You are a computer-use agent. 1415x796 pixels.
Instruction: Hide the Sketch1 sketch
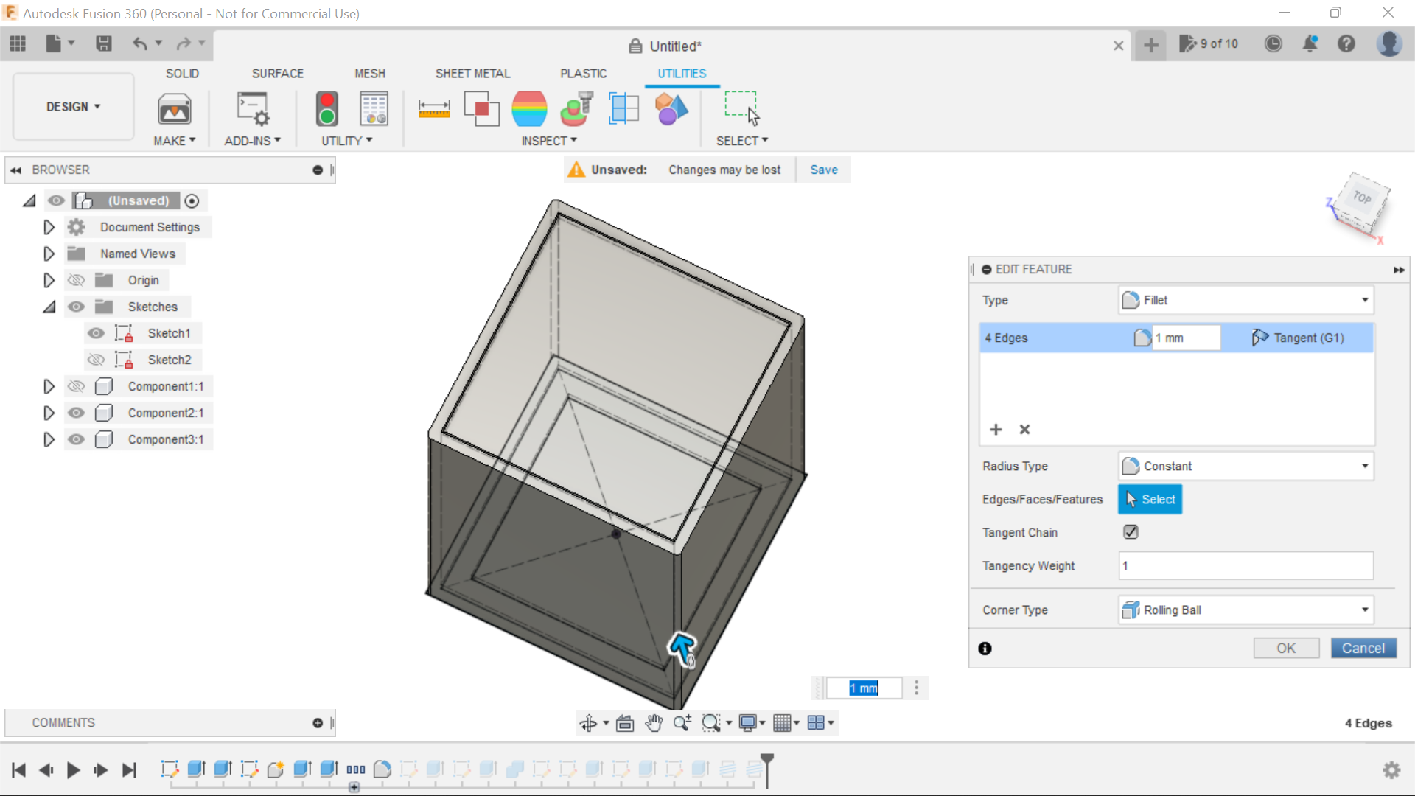point(96,333)
